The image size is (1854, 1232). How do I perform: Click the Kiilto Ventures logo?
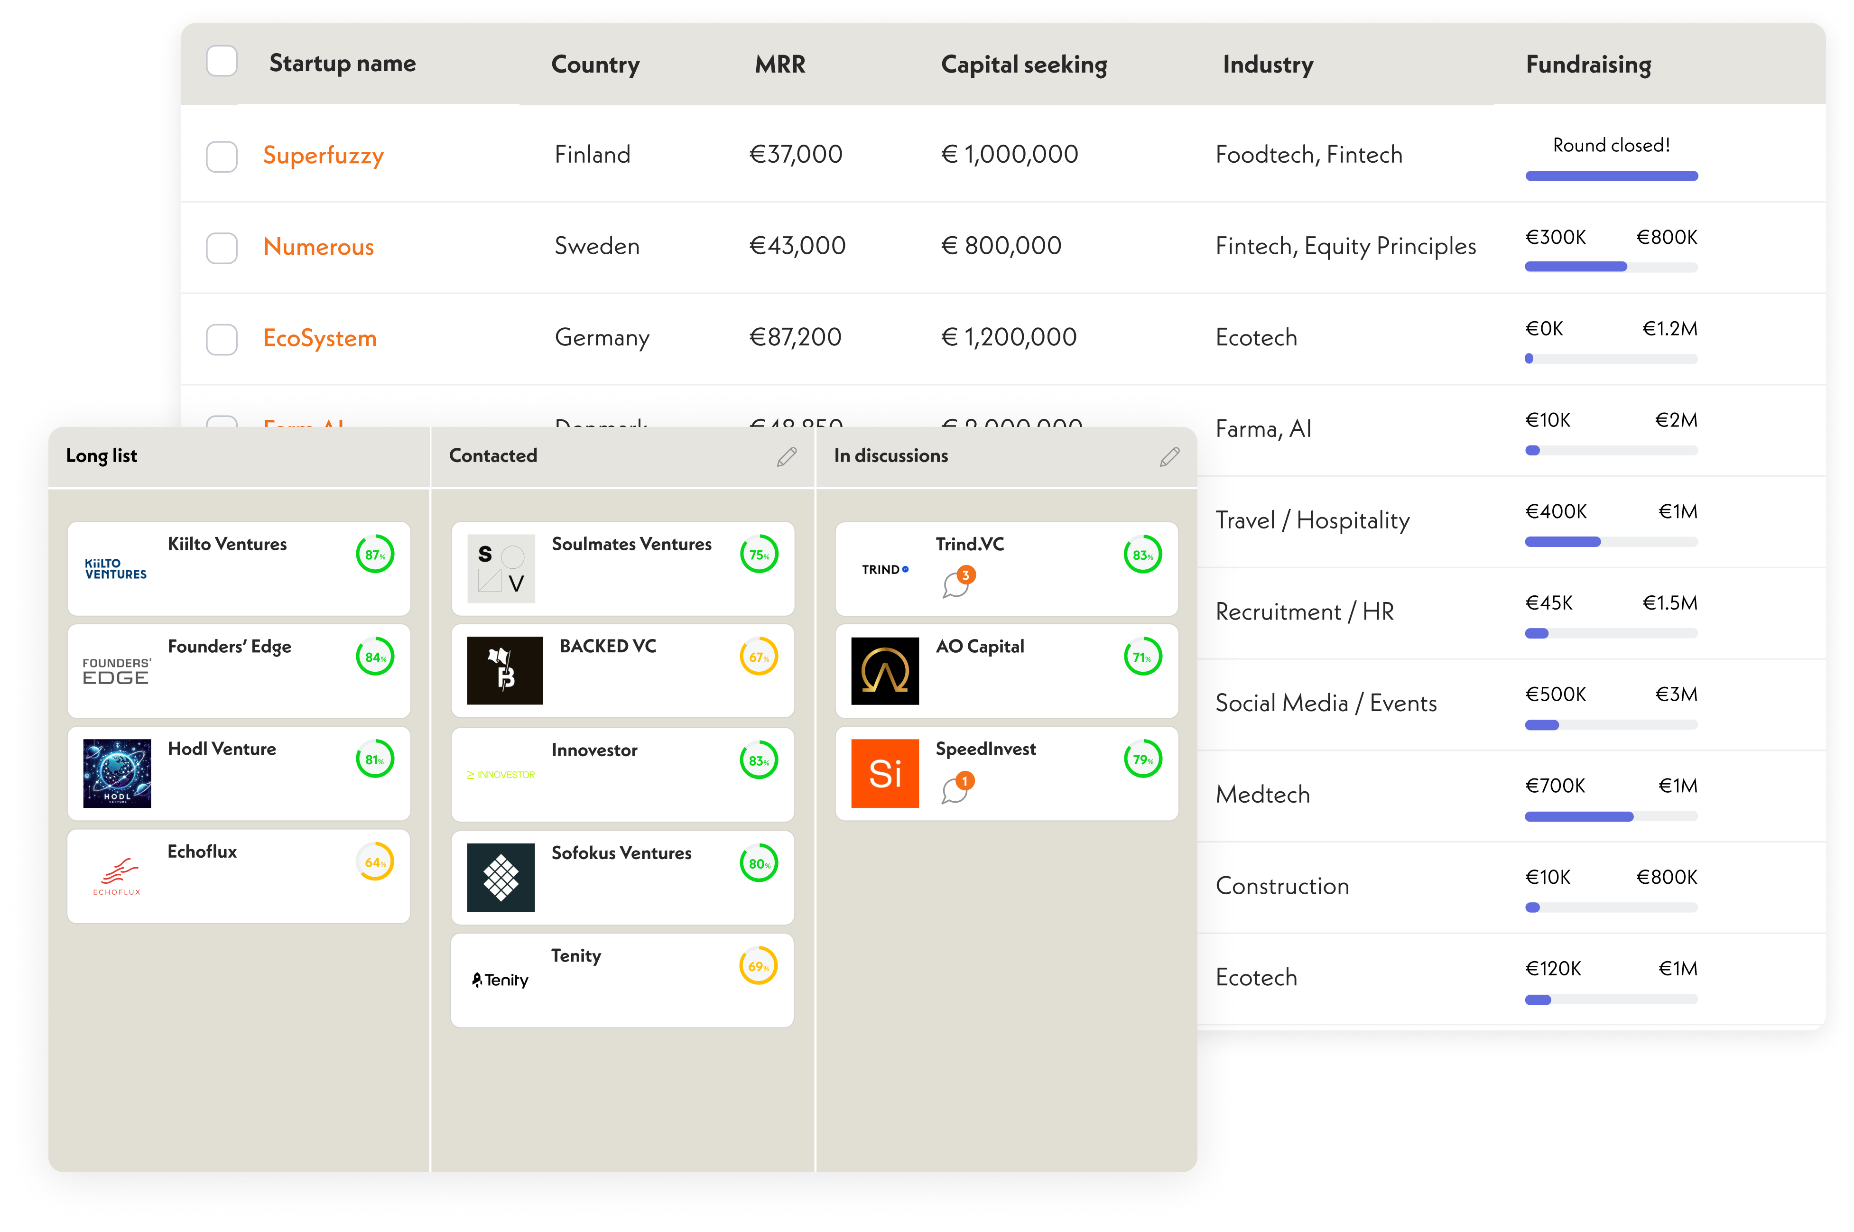115,569
